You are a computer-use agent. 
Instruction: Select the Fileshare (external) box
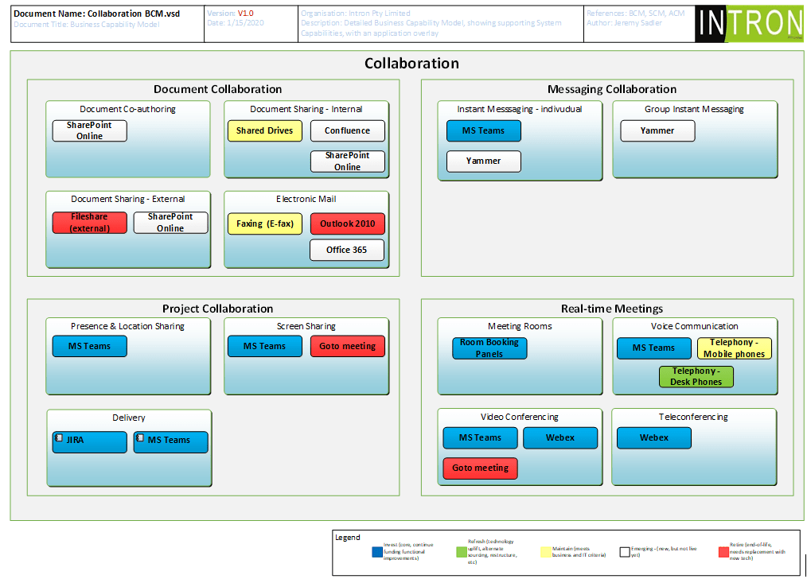(89, 223)
